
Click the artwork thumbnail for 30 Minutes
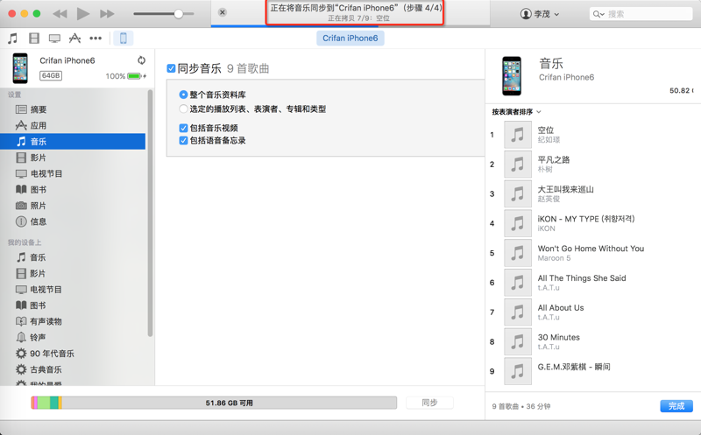click(x=518, y=341)
